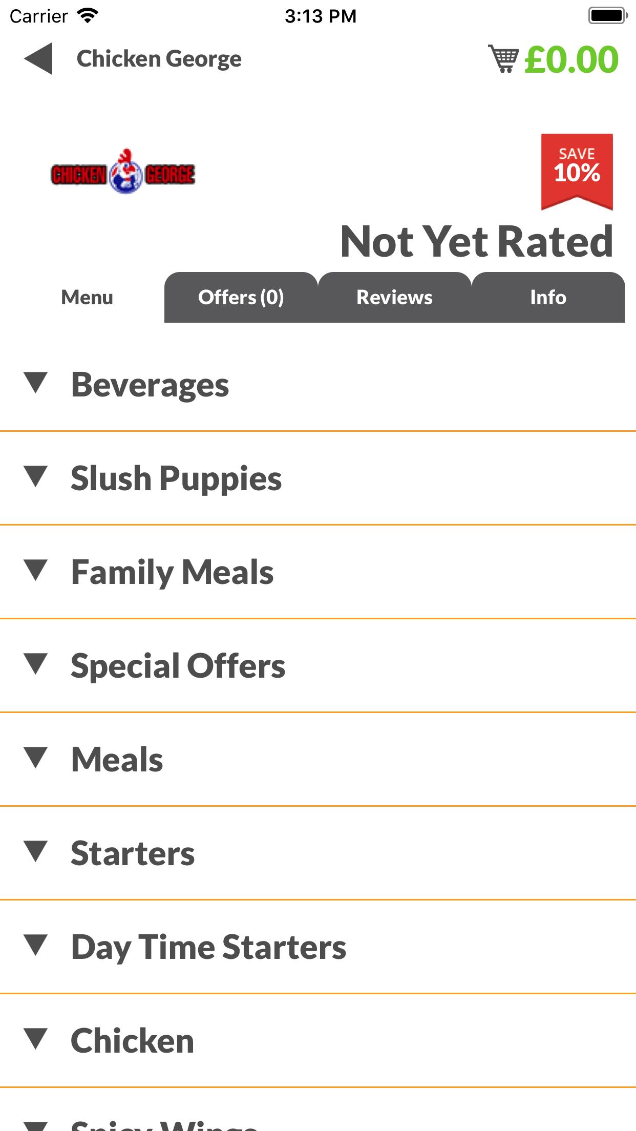
Task: Switch to the Menu tab
Action: click(87, 298)
